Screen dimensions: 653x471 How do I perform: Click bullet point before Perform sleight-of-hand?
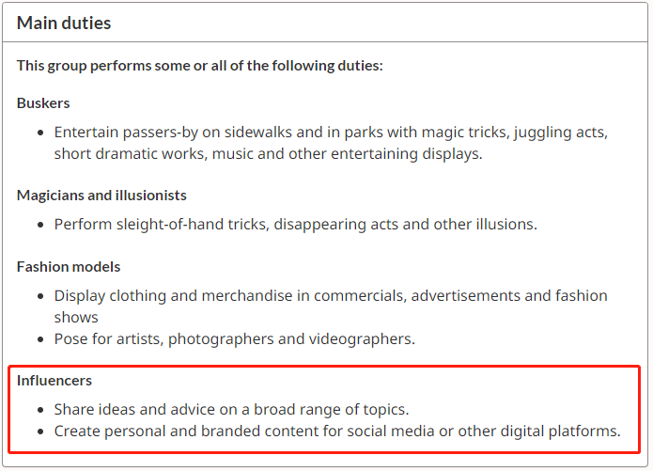40,225
